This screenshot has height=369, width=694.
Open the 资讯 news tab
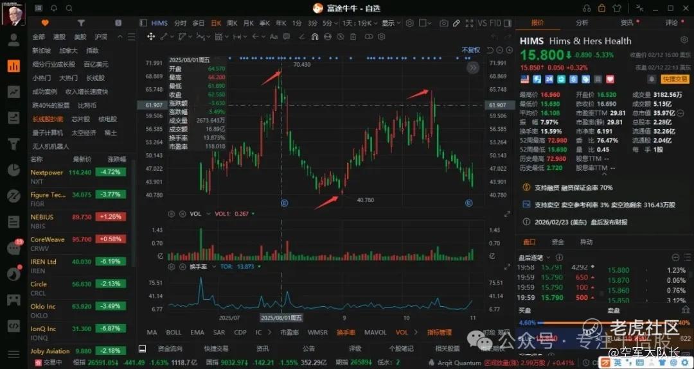coord(627,22)
